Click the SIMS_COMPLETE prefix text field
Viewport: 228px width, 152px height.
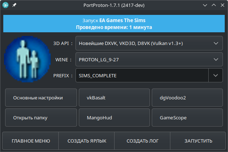click(142, 75)
